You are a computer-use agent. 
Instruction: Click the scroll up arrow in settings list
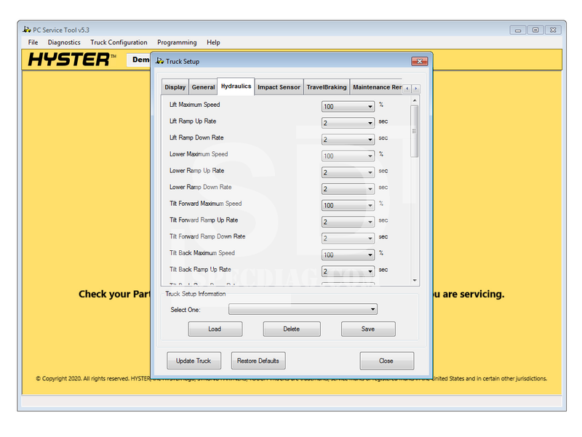pyautogui.click(x=415, y=100)
